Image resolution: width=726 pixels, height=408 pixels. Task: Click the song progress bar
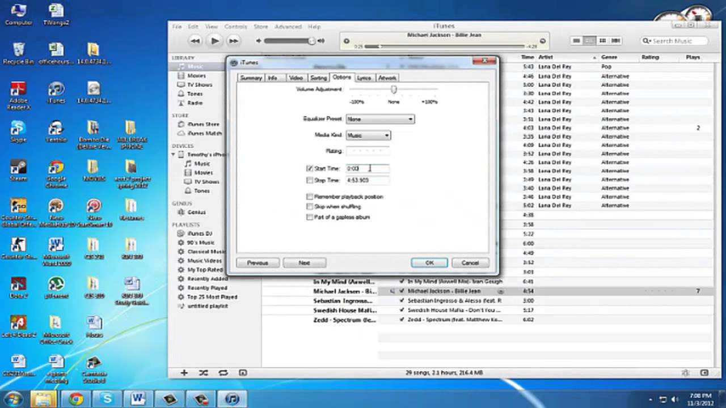[445, 46]
